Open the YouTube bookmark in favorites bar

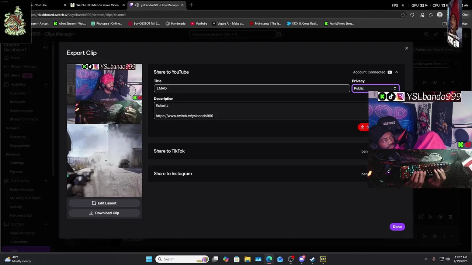pyautogui.click(x=199, y=24)
